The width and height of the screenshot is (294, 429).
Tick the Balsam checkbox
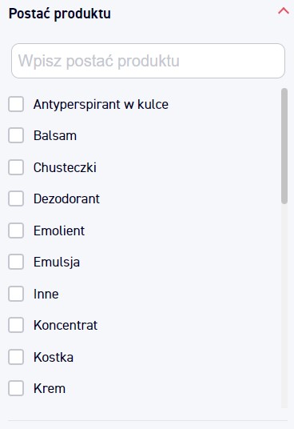[16, 135]
